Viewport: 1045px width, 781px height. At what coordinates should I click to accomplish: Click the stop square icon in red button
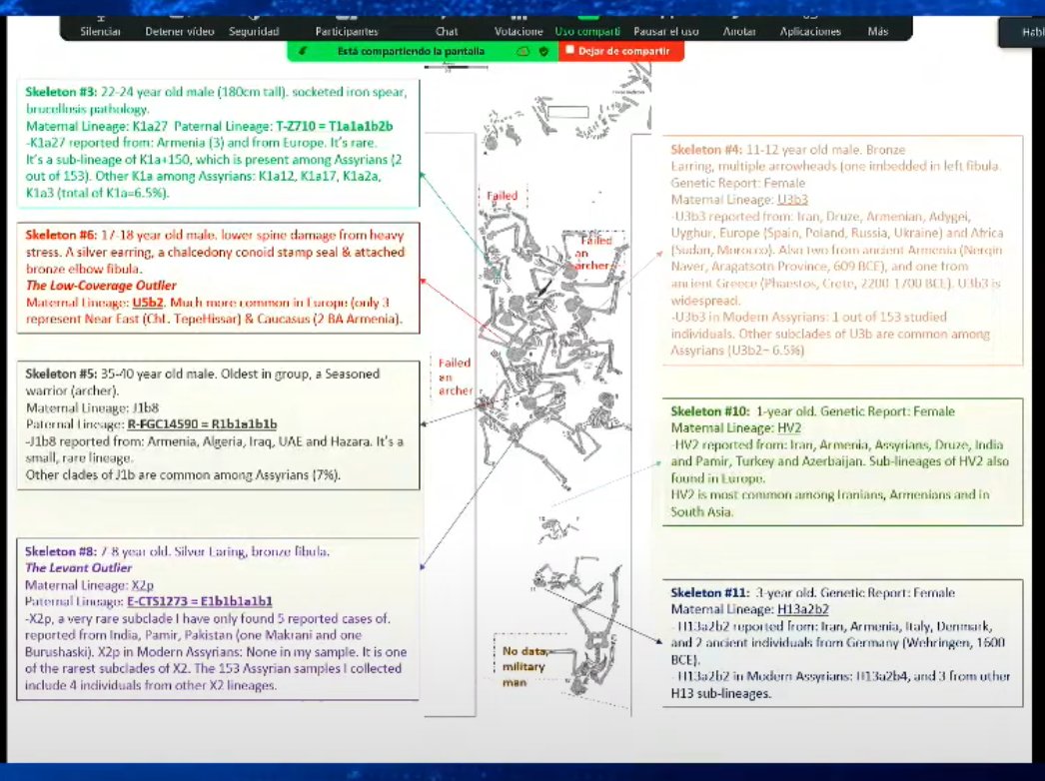(569, 50)
